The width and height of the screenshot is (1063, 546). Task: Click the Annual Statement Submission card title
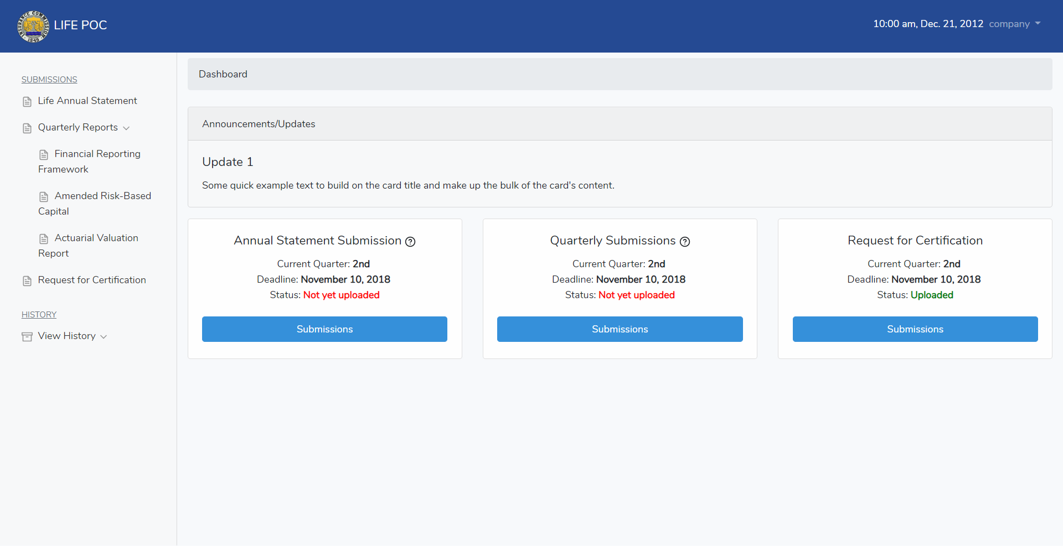pyautogui.click(x=317, y=241)
